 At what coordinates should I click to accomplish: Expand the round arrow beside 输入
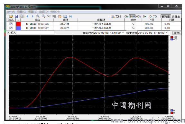8,33
